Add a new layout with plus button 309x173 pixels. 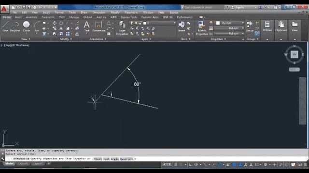(48, 163)
